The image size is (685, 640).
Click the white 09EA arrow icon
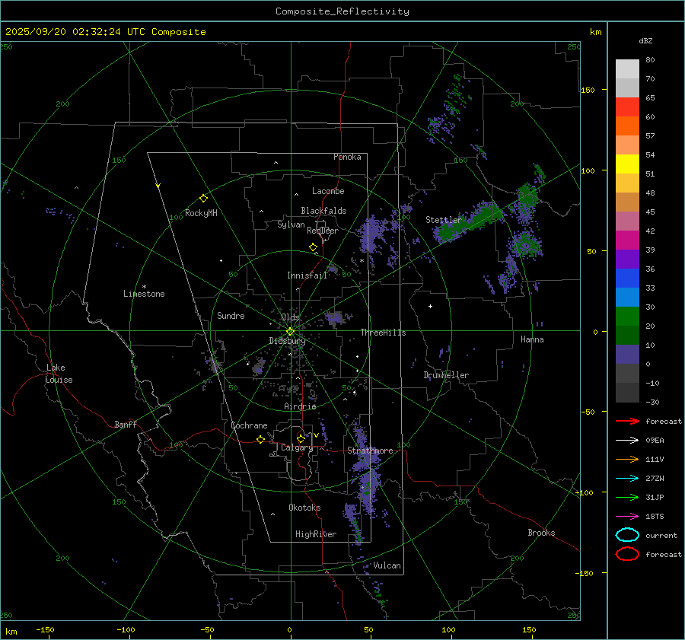click(x=627, y=440)
